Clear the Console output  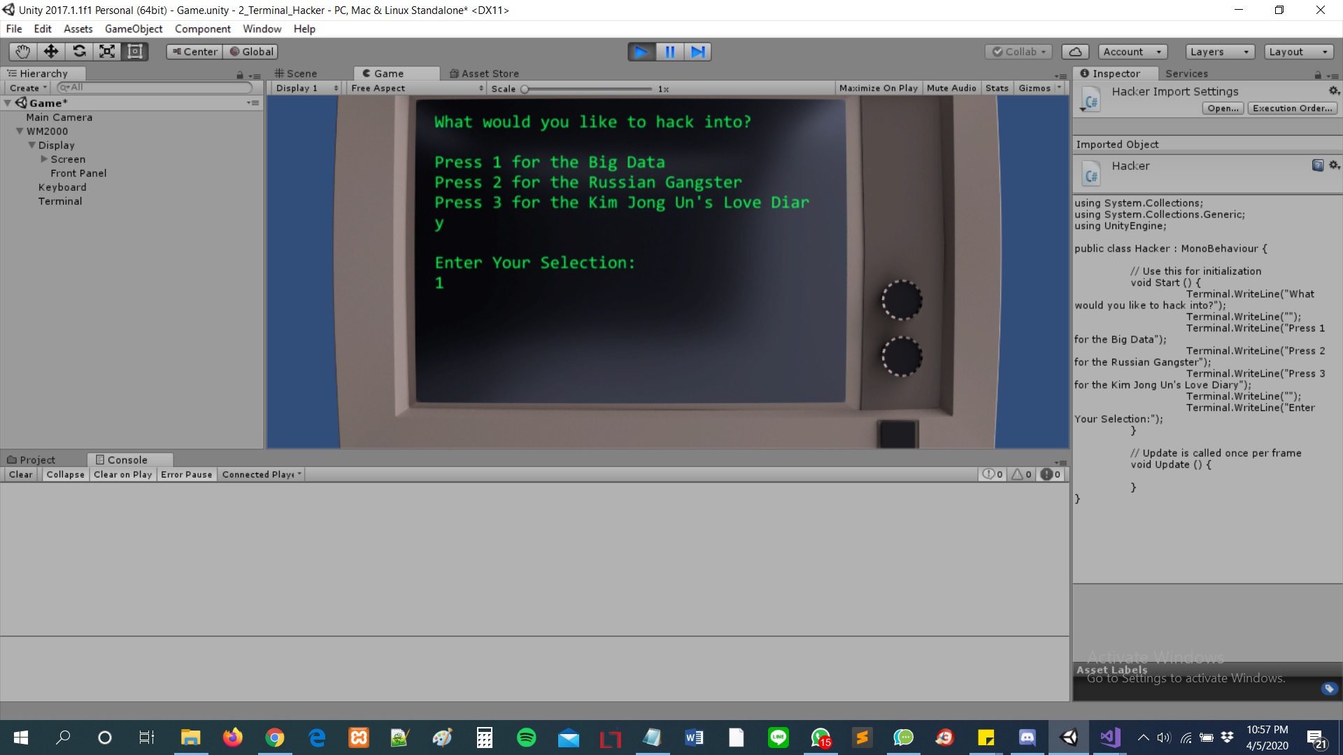pyautogui.click(x=20, y=474)
